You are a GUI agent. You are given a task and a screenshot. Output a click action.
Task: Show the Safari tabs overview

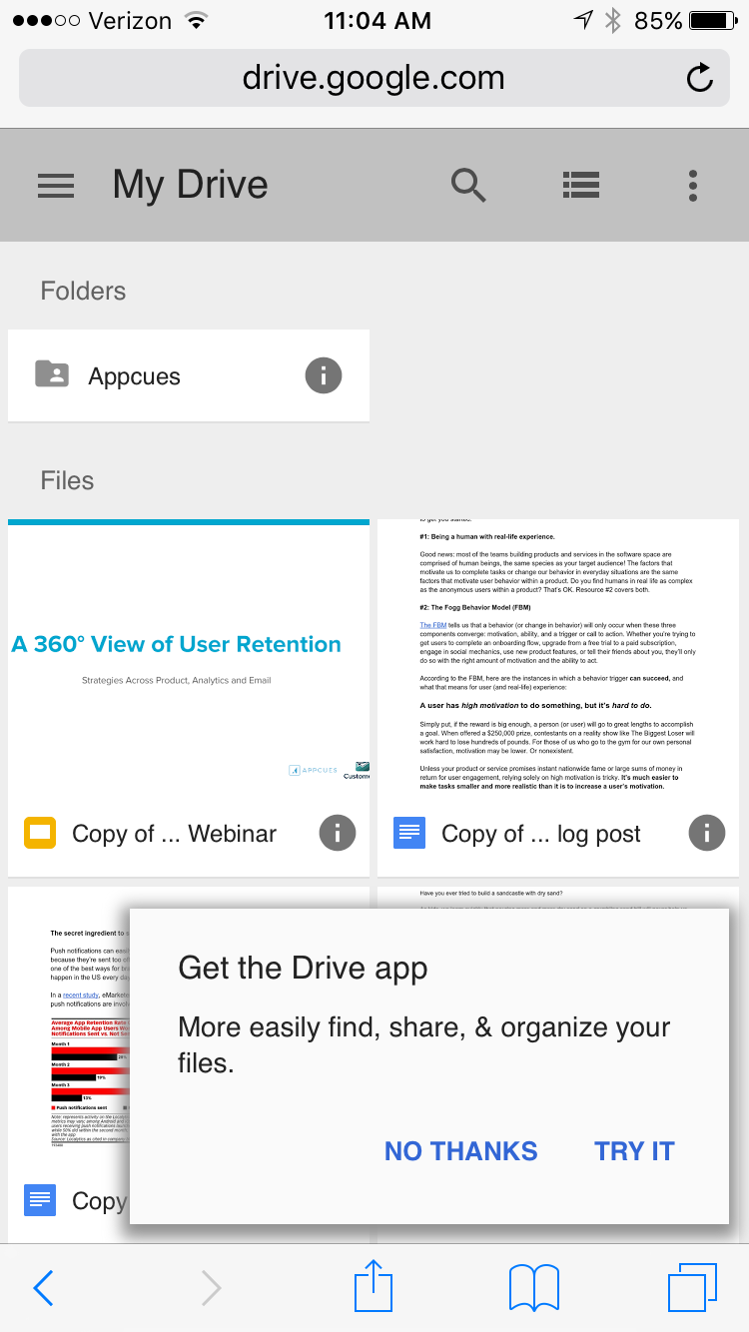pos(692,1287)
